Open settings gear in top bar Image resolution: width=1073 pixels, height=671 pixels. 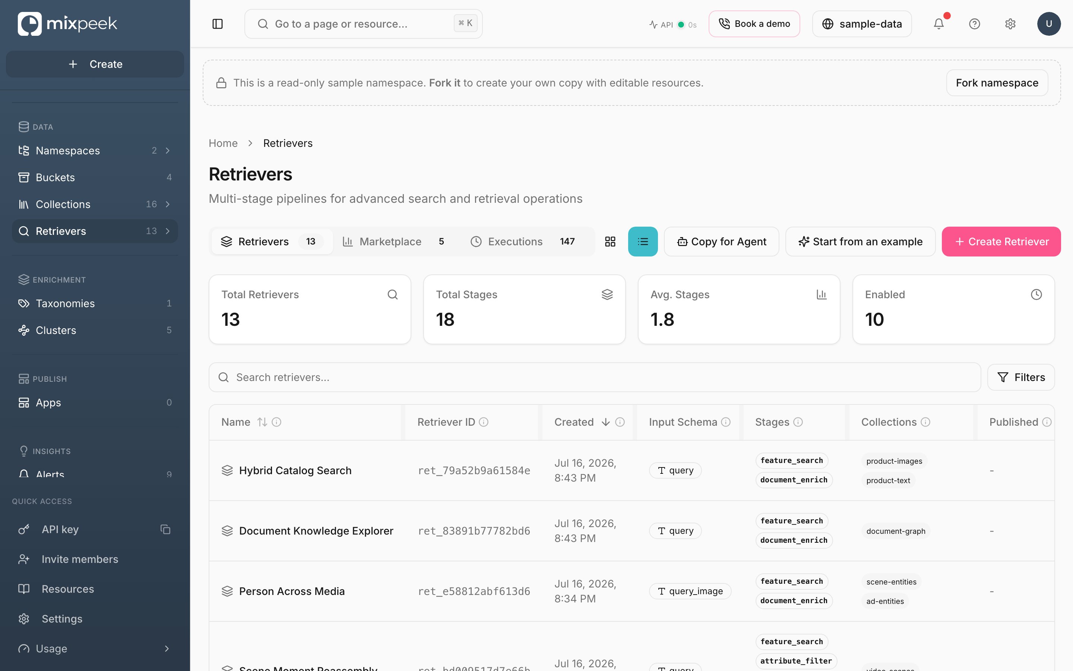[1010, 24]
